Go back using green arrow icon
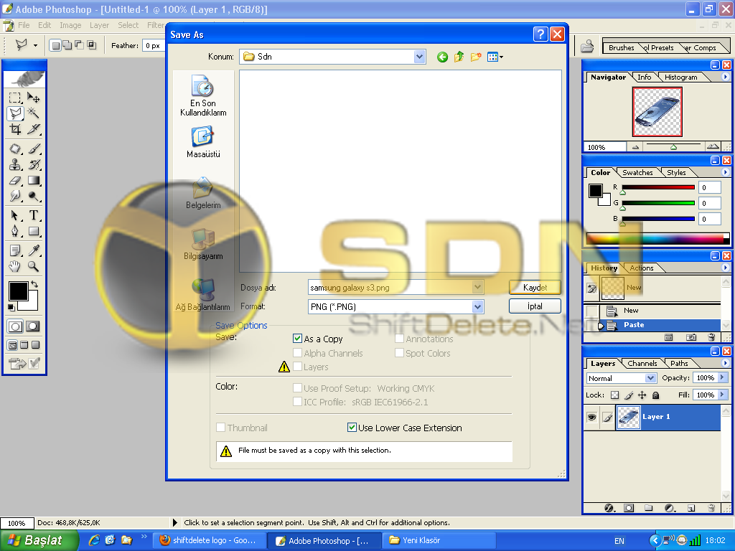735x551 pixels. click(x=442, y=57)
